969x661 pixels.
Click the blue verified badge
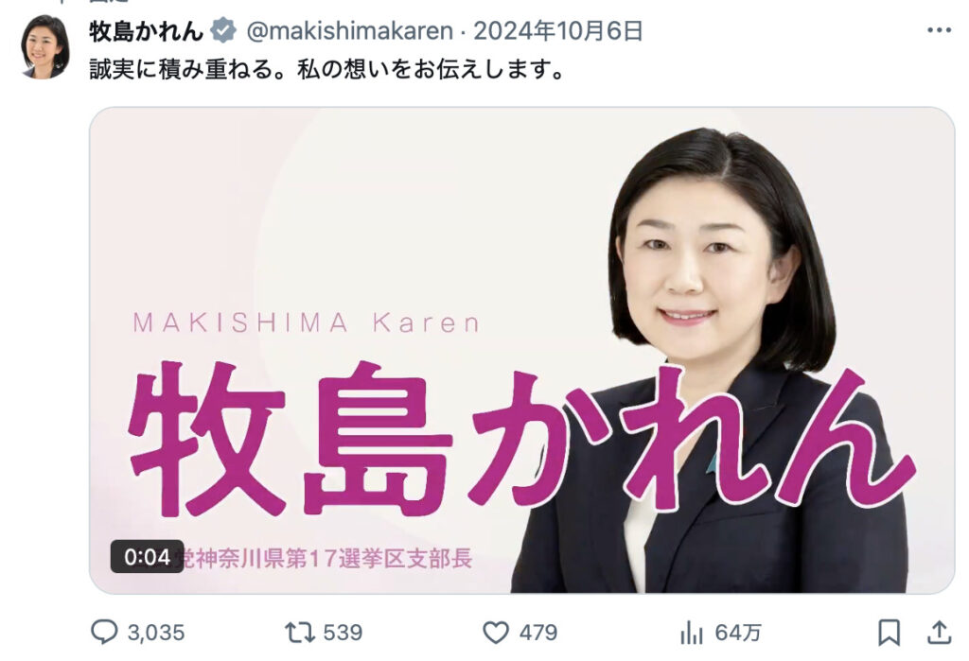click(223, 30)
